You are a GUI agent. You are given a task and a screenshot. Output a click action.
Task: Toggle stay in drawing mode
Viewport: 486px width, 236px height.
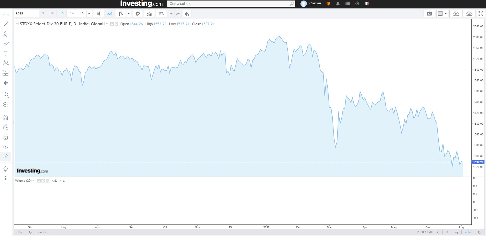(x=6, y=127)
